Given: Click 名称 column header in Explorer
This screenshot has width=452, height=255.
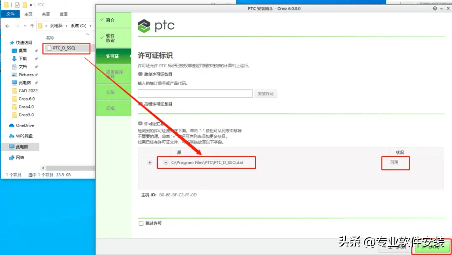Looking at the screenshot, I should click(50, 38).
